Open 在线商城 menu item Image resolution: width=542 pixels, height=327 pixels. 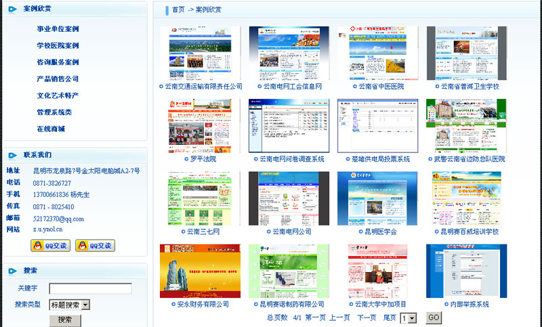coord(51,129)
